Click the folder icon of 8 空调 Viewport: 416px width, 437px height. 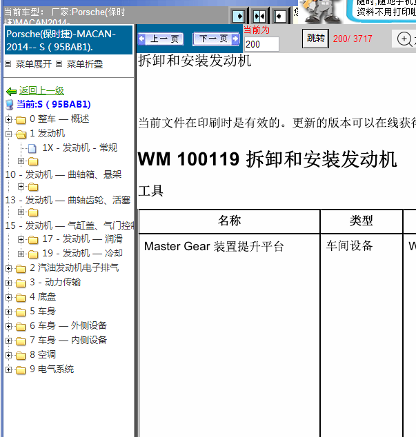click(21, 356)
